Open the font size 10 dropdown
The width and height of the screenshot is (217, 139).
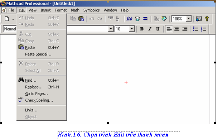(x=132, y=29)
